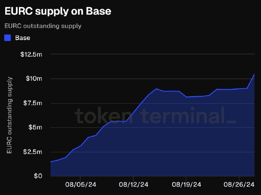Viewport: 261px width, 195px height.
Task: Click the supply line peak near mid-August
Action: 156,89
